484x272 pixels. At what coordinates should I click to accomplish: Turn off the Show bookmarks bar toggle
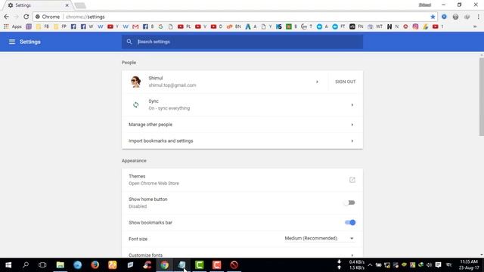point(350,222)
